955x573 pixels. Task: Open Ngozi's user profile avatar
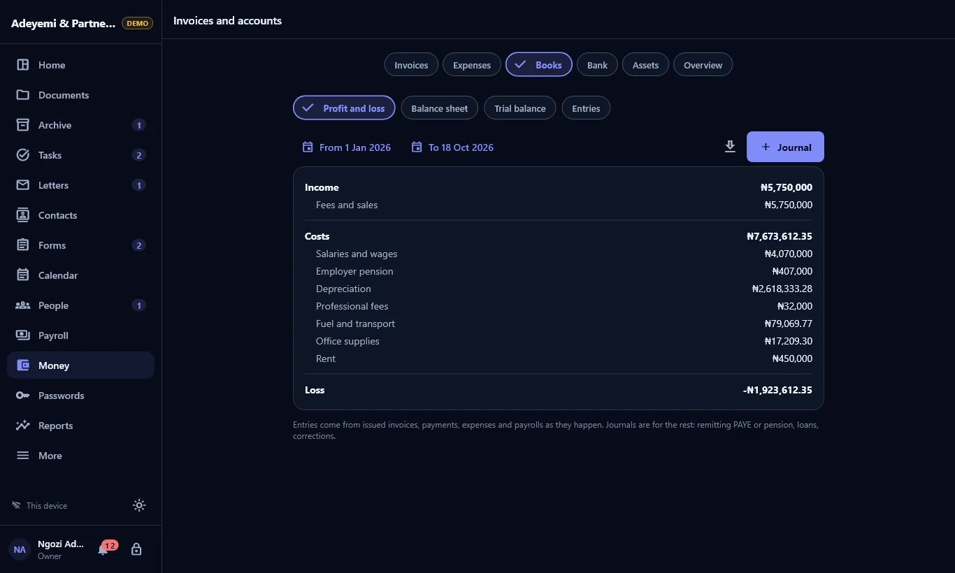pos(20,549)
